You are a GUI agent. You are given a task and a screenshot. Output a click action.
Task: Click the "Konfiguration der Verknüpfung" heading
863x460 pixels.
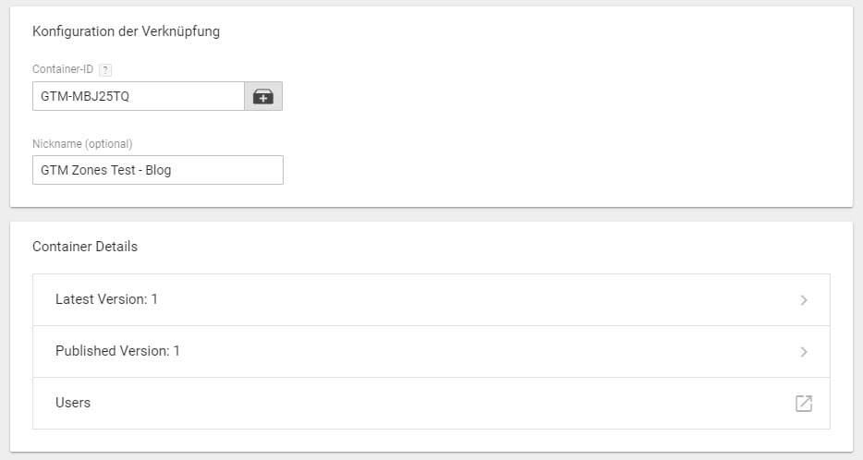click(126, 31)
